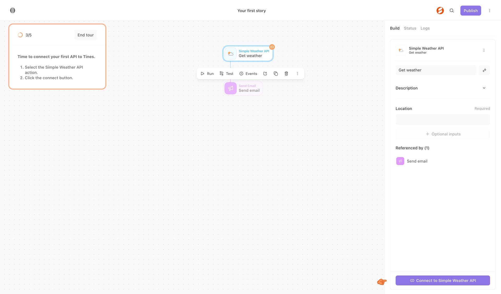Click the Tines logo in the top-left corner
This screenshot has height=294, width=501.
point(12,10)
